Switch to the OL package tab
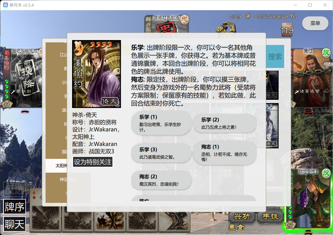Image resolution: width=333 pixels, height=235 pixels. [x=56, y=138]
